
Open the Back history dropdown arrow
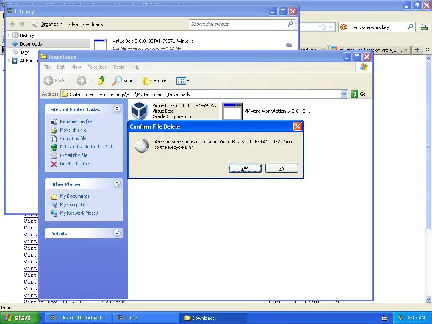click(x=70, y=81)
